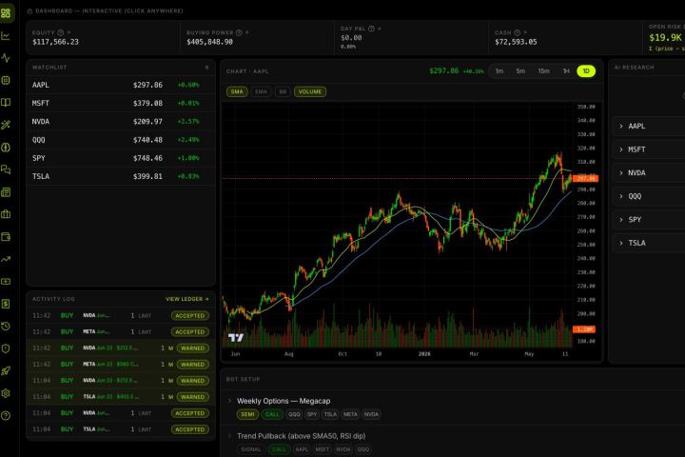Viewport: 685px width, 457px height.
Task: Open the newspaper icon in sidebar
Action: (x=6, y=192)
